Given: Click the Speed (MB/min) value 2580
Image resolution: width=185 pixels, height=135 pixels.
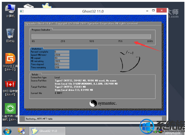Looking at the screenshot, I should click(62, 55).
